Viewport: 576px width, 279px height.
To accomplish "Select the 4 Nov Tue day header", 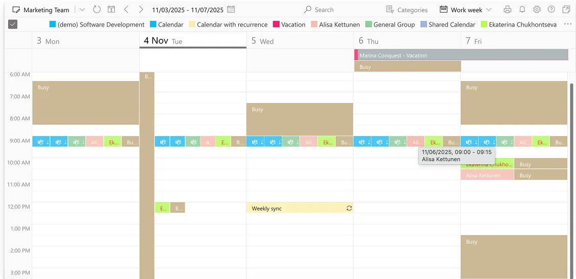I will click(193, 41).
